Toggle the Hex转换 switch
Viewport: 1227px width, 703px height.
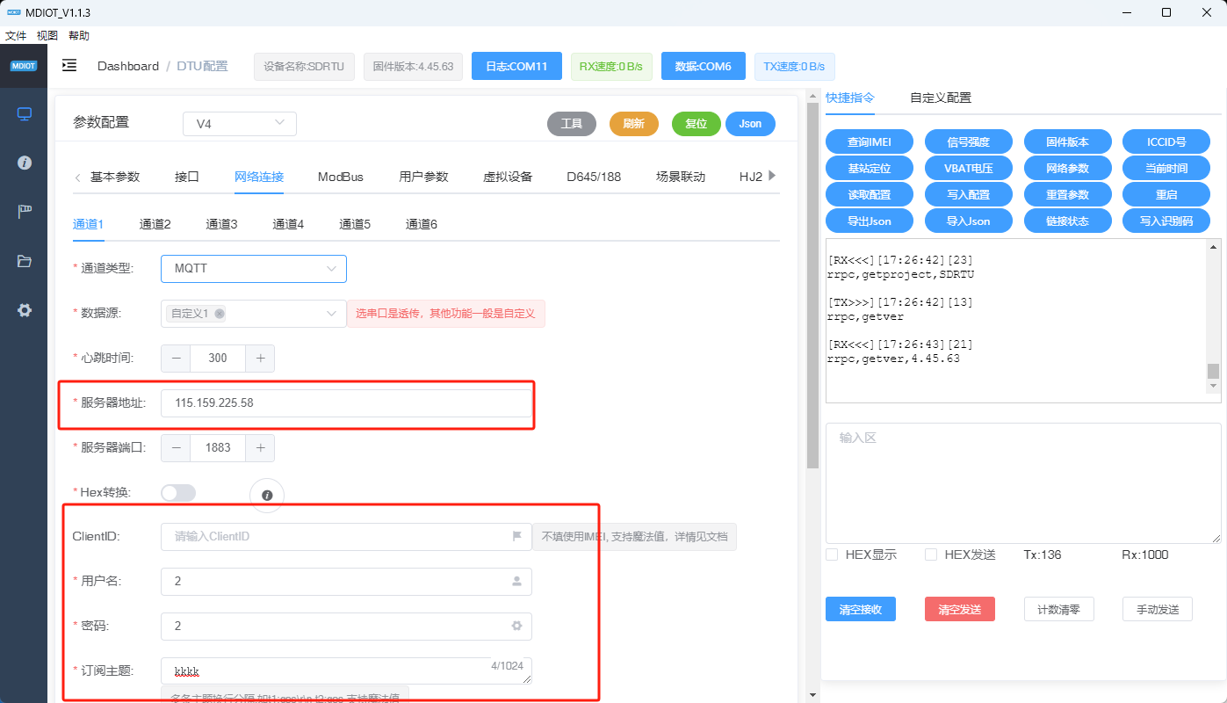(178, 493)
